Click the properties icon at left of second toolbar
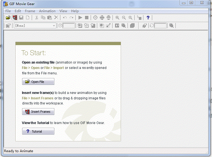This screenshot has height=157, width=212. (8, 26)
